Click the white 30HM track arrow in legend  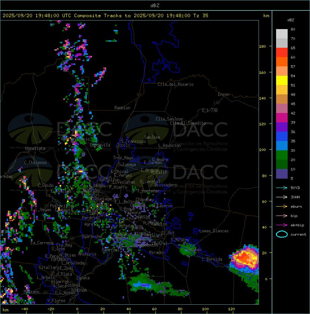click(x=282, y=197)
